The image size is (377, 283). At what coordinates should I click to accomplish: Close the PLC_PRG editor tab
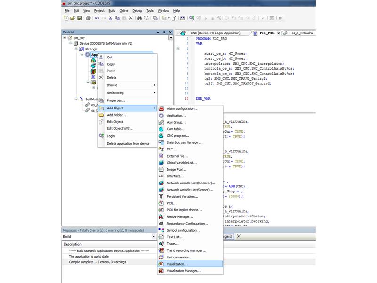(x=279, y=33)
